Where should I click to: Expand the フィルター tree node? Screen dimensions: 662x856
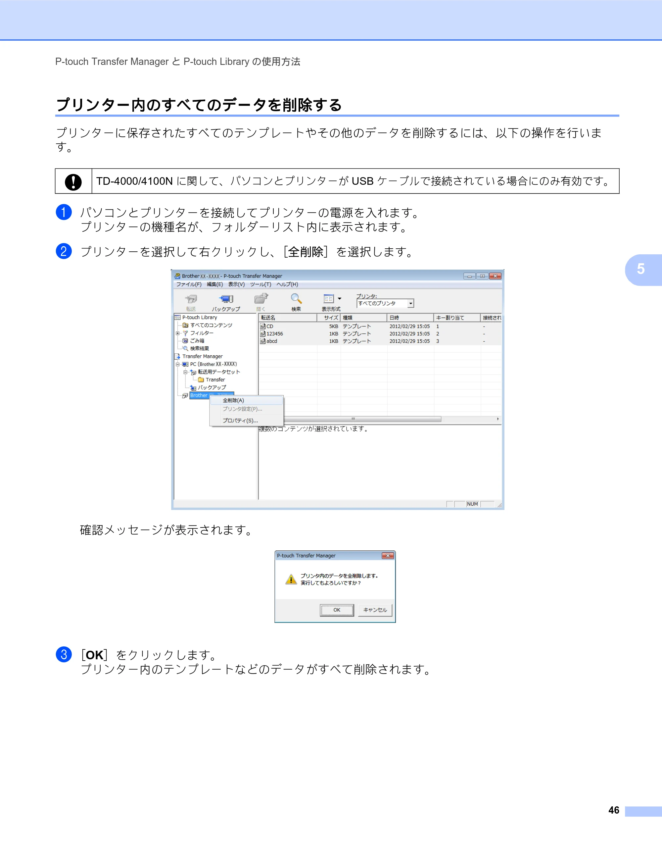click(177, 333)
